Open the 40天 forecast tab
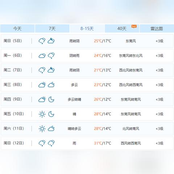Image resolution: width=174 pixels, height=174 pixels. tap(122, 29)
